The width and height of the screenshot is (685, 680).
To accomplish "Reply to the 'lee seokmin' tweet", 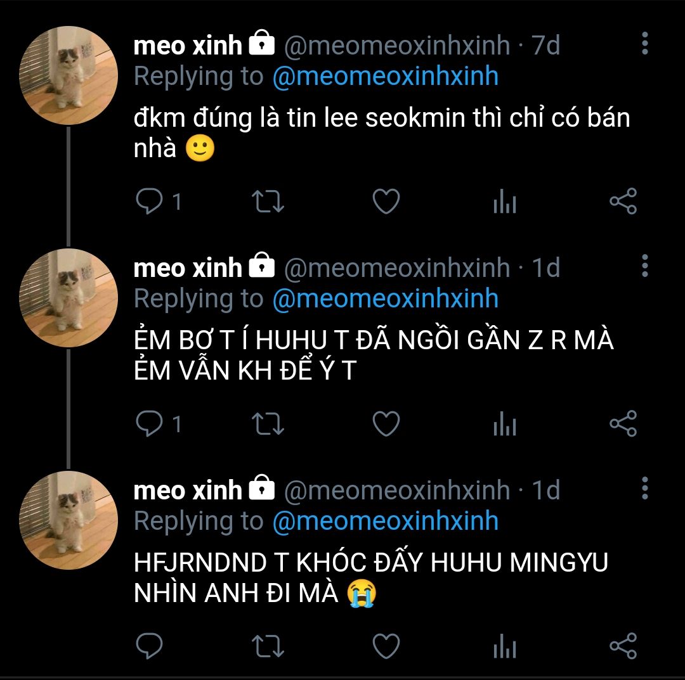I will (150, 202).
